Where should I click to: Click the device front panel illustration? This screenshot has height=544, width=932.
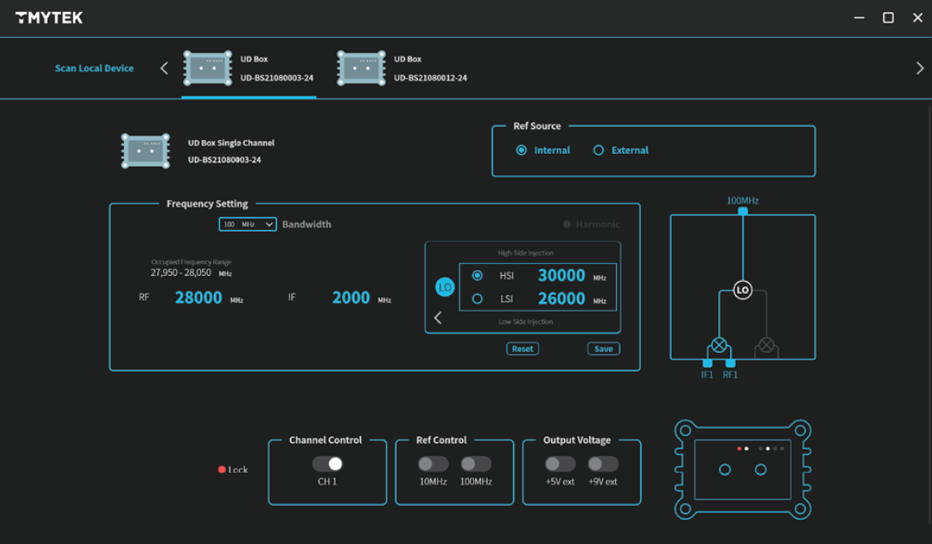743,470
